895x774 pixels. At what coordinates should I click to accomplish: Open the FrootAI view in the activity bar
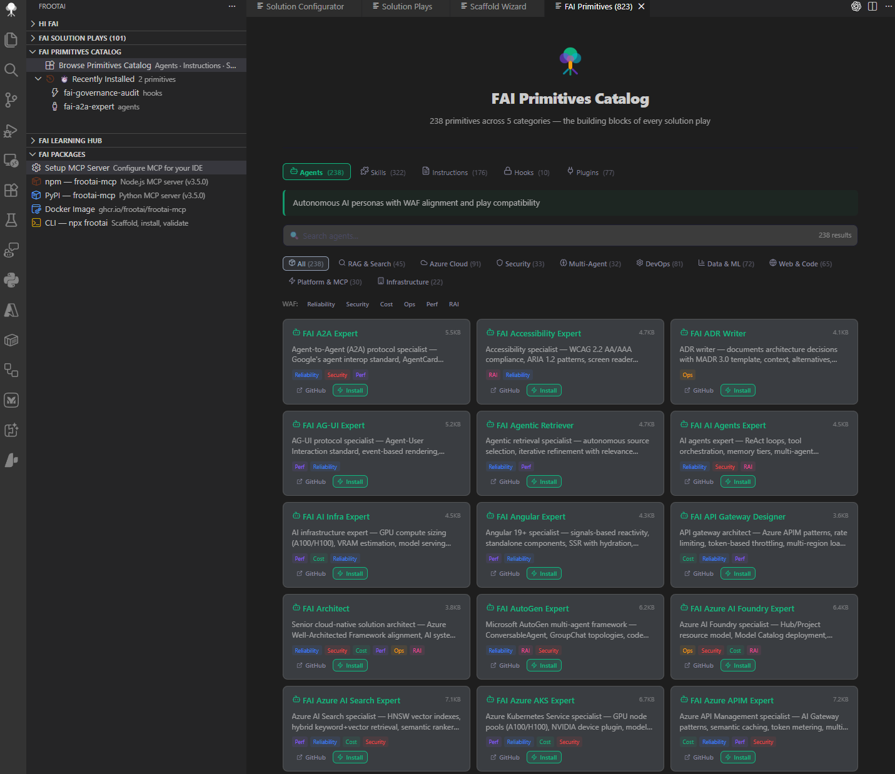pyautogui.click(x=11, y=10)
